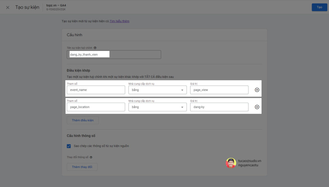Click the topz.vn – GA4 property name
This screenshot has width=329, height=187.
[x=56, y=5]
